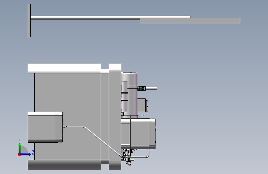The height and width of the screenshot is (174, 268).
Task: Select the tall narrow plate beside main body
Action: (115, 116)
